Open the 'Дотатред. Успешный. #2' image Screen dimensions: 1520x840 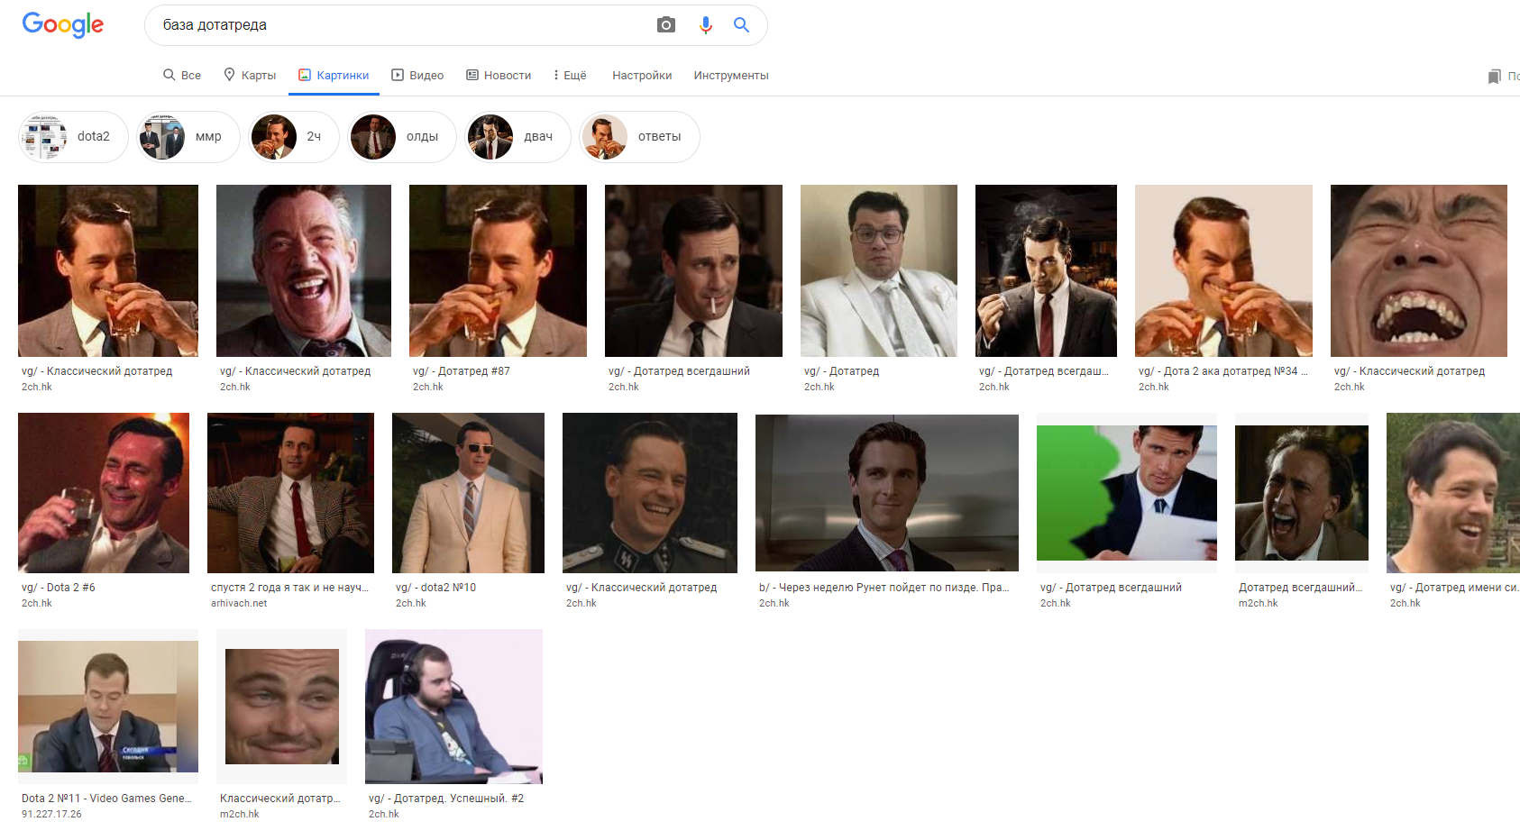coord(453,707)
